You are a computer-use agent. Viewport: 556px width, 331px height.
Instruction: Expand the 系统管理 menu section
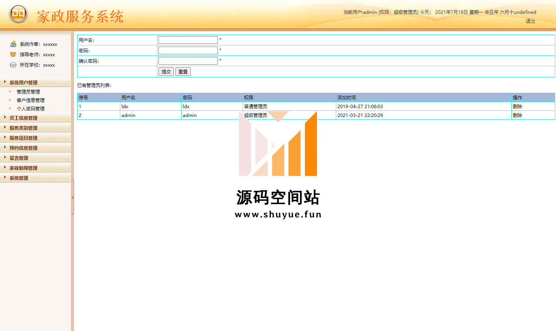(19, 178)
